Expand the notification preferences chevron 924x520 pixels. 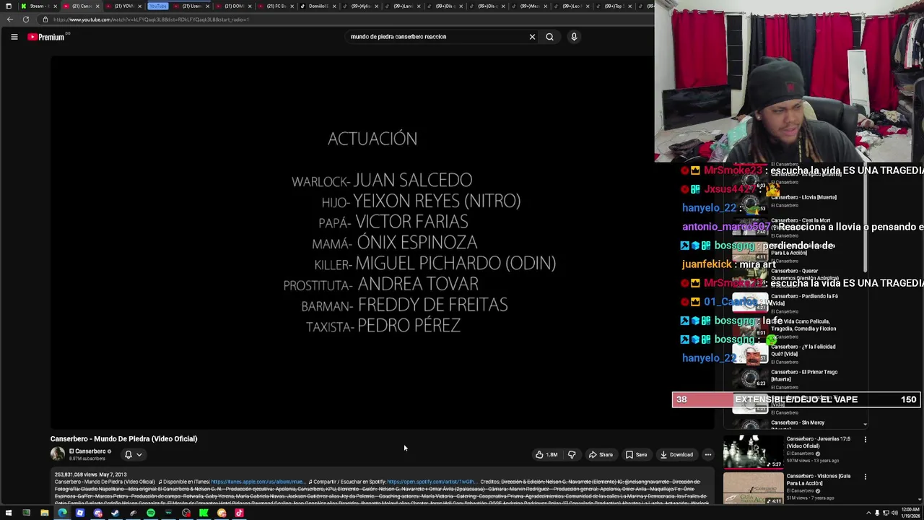pyautogui.click(x=139, y=455)
